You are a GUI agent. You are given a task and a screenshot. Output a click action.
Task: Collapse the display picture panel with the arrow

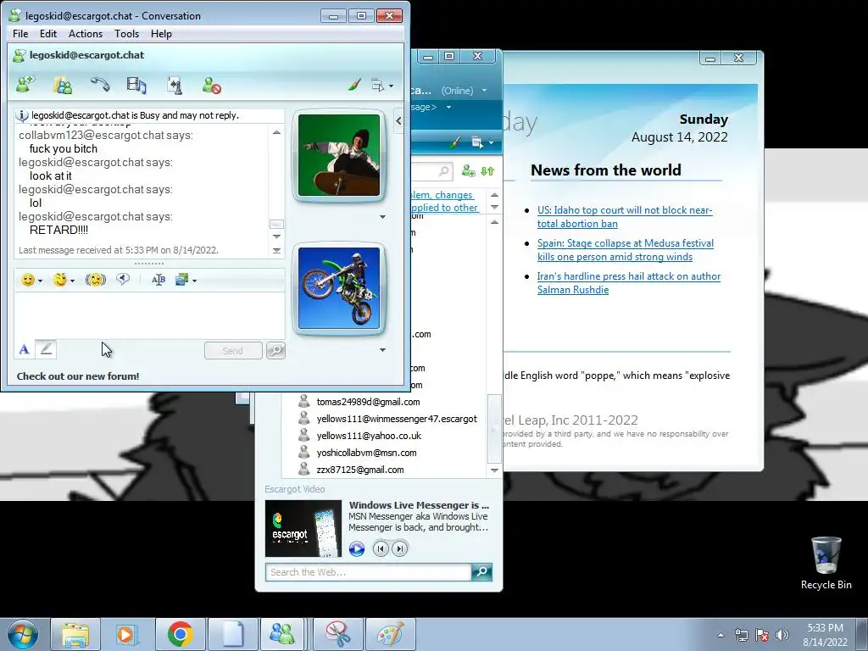[398, 120]
